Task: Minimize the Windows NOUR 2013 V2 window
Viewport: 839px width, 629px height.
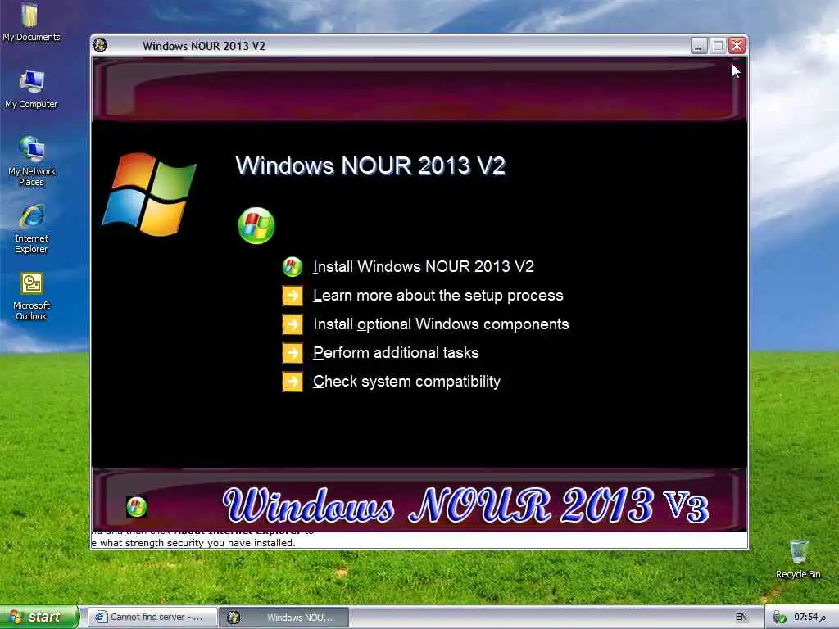Action: coord(698,46)
